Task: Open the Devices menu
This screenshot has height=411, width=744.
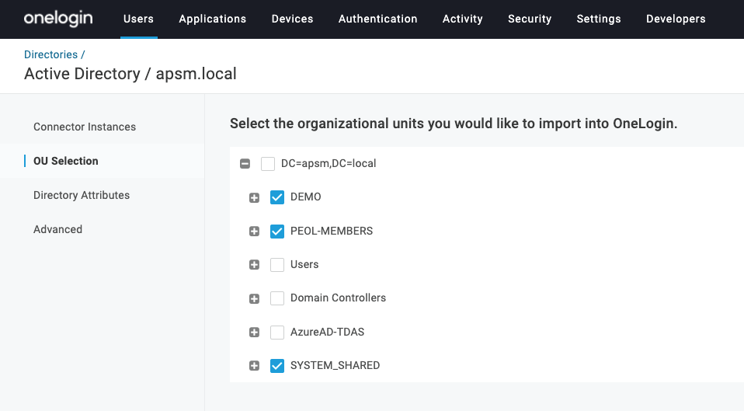Action: point(292,19)
